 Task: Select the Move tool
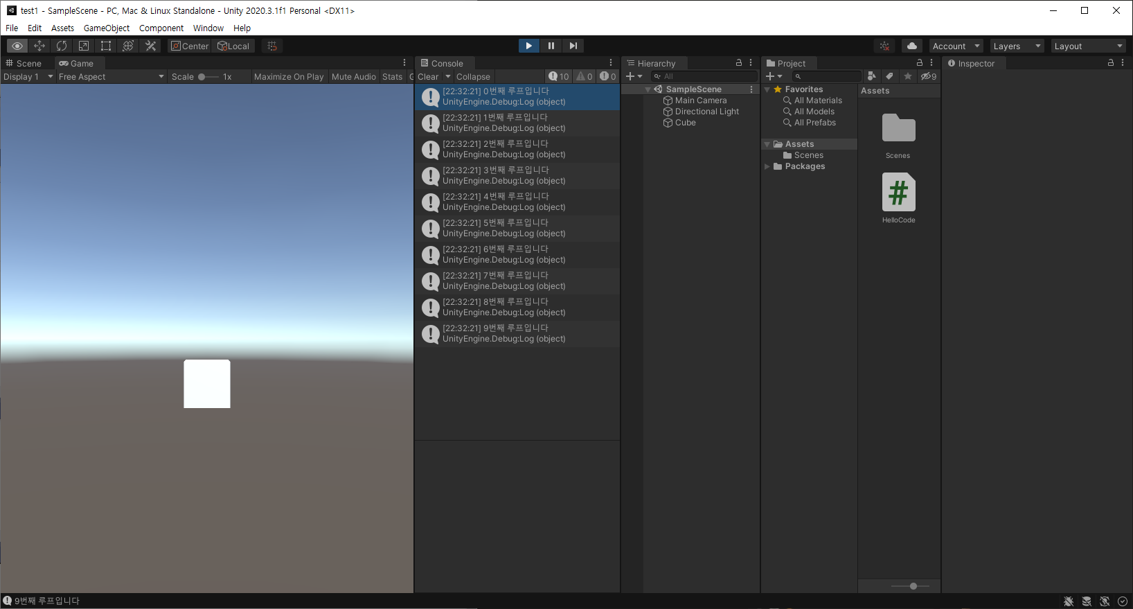(x=39, y=46)
